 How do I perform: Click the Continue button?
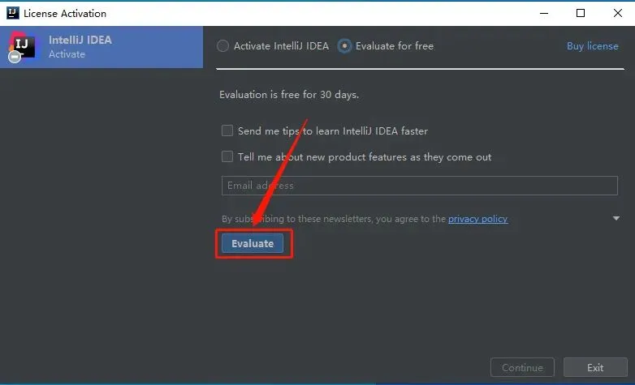[x=522, y=368]
